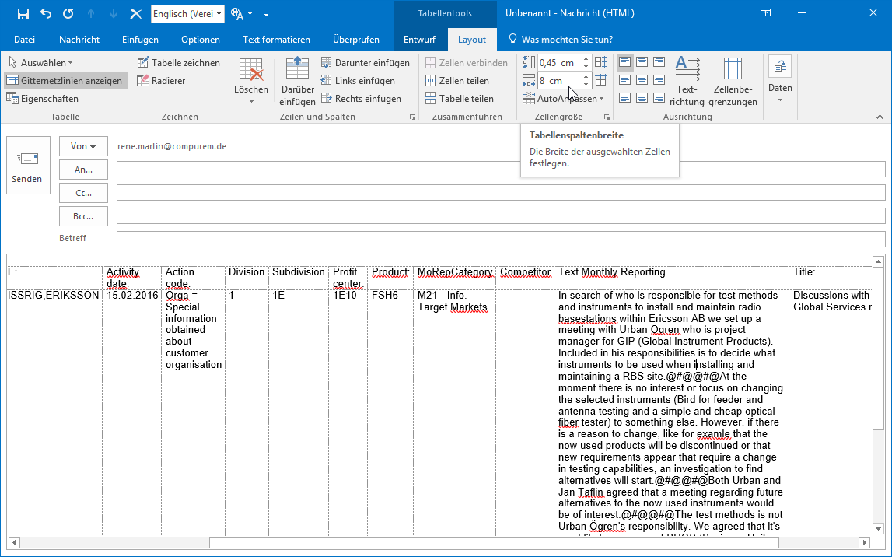Switch to the Einfügen tab
Image resolution: width=892 pixels, height=557 pixels.
click(140, 40)
